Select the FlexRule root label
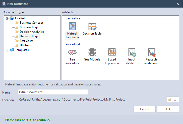This screenshot has height=124, width=183. tap(21, 18)
